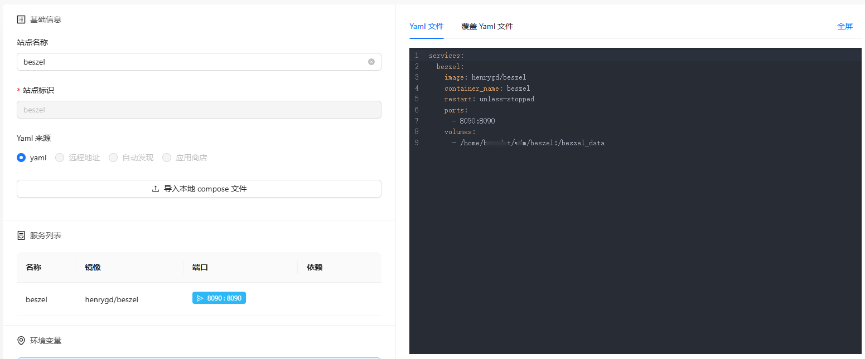The image size is (865, 359).
Task: Open the editor in 全屏 mode
Action: pos(845,26)
